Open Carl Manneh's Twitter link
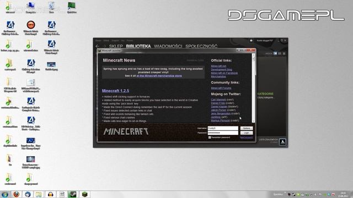353x198 pixels. 218,100
